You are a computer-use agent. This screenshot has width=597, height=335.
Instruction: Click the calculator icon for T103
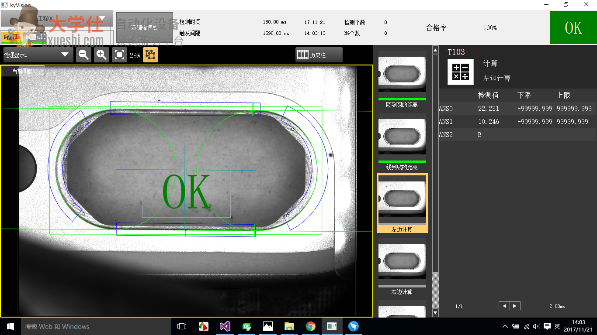point(461,72)
